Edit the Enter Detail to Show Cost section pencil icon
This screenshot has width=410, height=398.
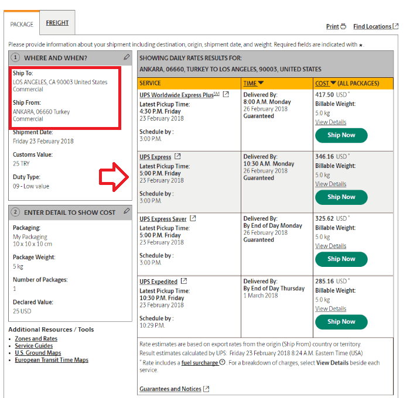click(127, 211)
